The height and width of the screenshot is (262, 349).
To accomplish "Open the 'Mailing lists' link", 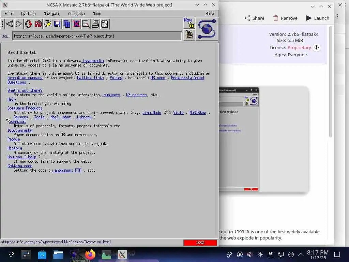I will click(90, 78).
